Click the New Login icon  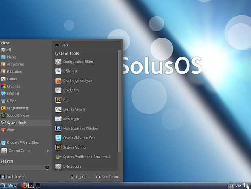[x=58, y=119]
